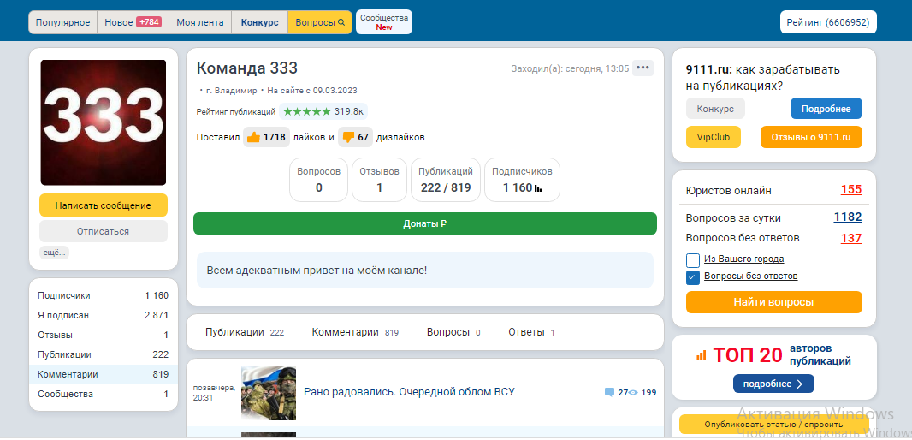Viewport: 912px width, 440px height.
Task: Click the thumbs-up likes count 1718
Action: 267,137
